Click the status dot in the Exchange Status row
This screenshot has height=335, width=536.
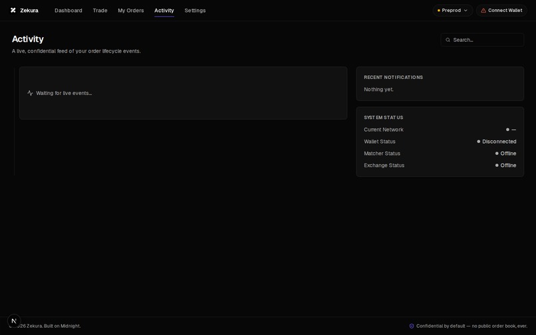497,166
